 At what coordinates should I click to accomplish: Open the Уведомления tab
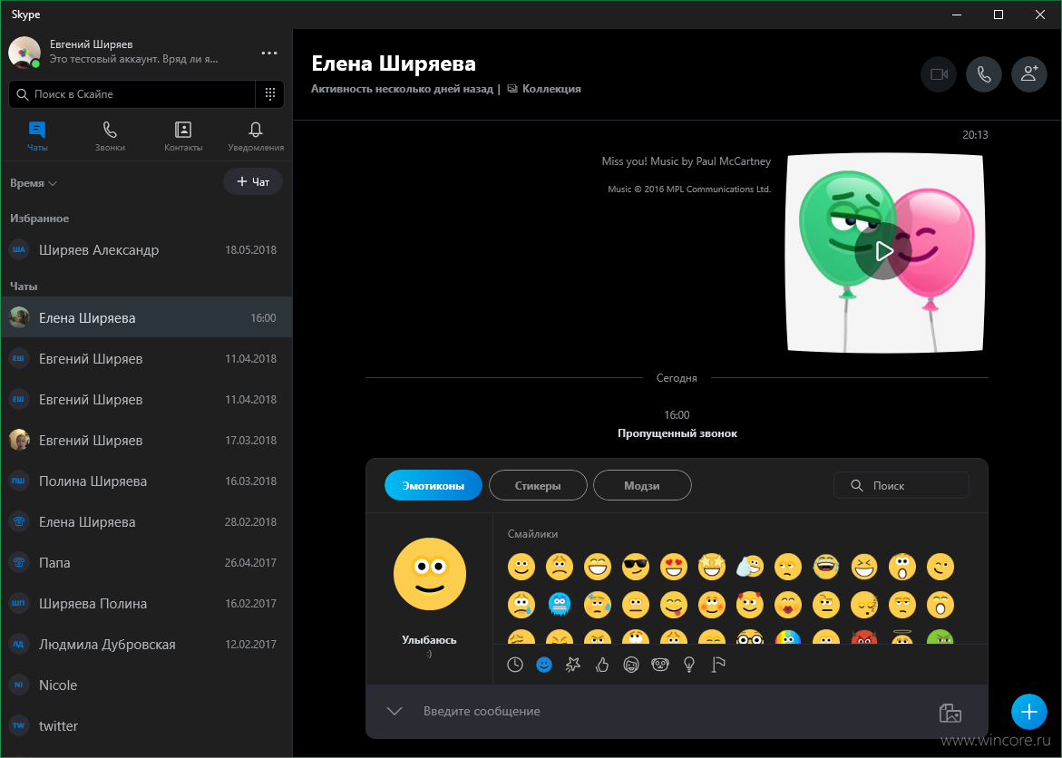pos(256,135)
